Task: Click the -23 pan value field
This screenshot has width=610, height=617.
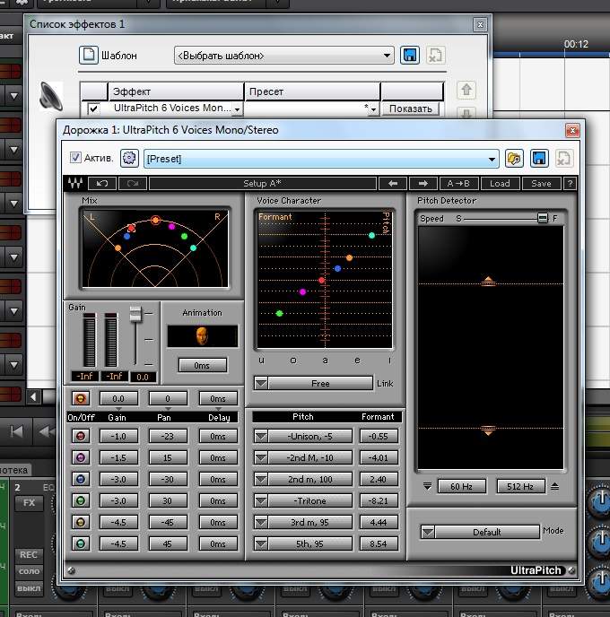Action: (167, 436)
